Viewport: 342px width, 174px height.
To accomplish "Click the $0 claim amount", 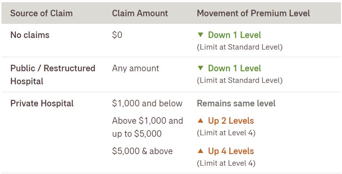I will (x=117, y=35).
